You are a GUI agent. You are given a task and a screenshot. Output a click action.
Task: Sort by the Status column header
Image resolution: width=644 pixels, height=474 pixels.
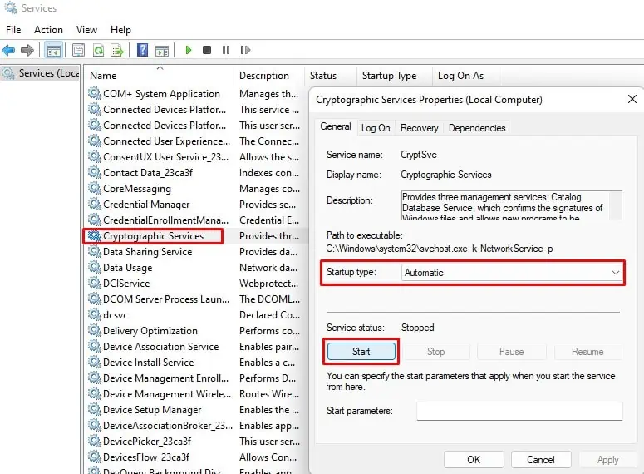[331, 76]
